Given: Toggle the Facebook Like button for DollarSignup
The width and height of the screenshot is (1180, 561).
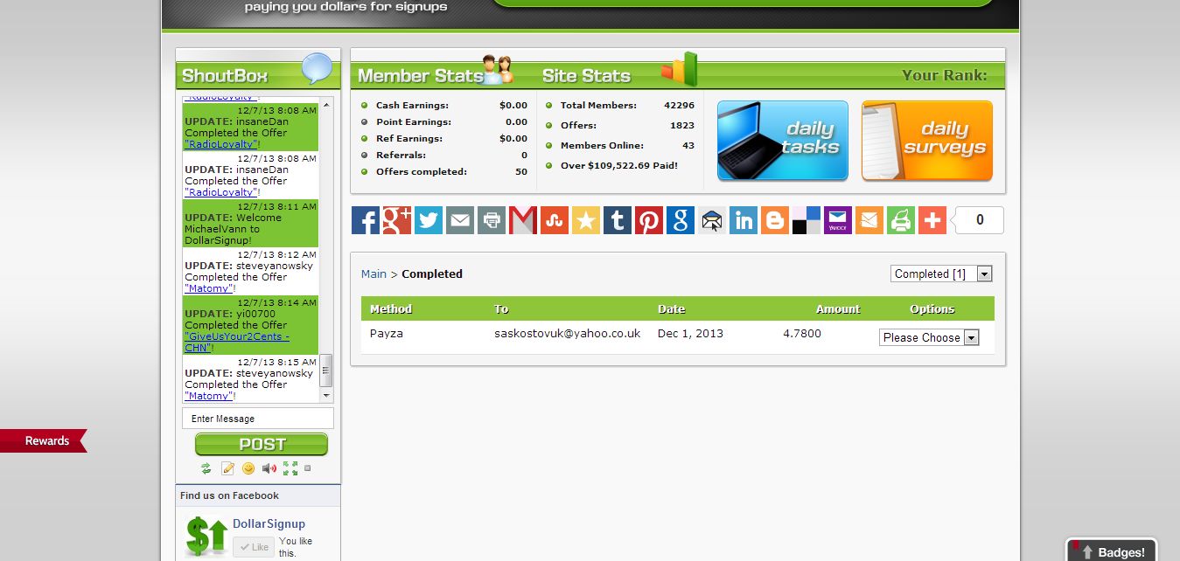Looking at the screenshot, I should point(253,547).
